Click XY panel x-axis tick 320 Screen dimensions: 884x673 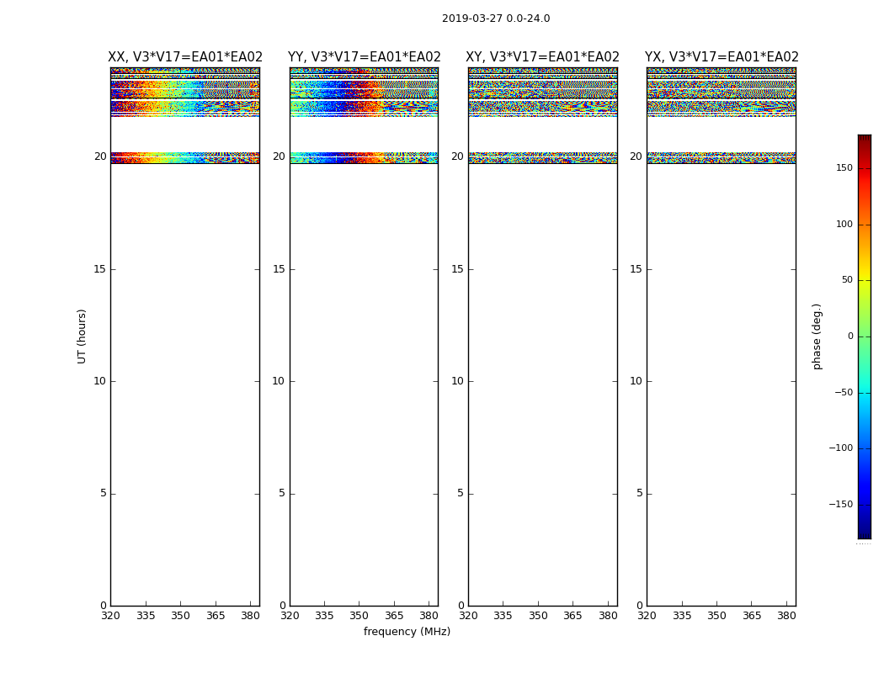click(468, 616)
